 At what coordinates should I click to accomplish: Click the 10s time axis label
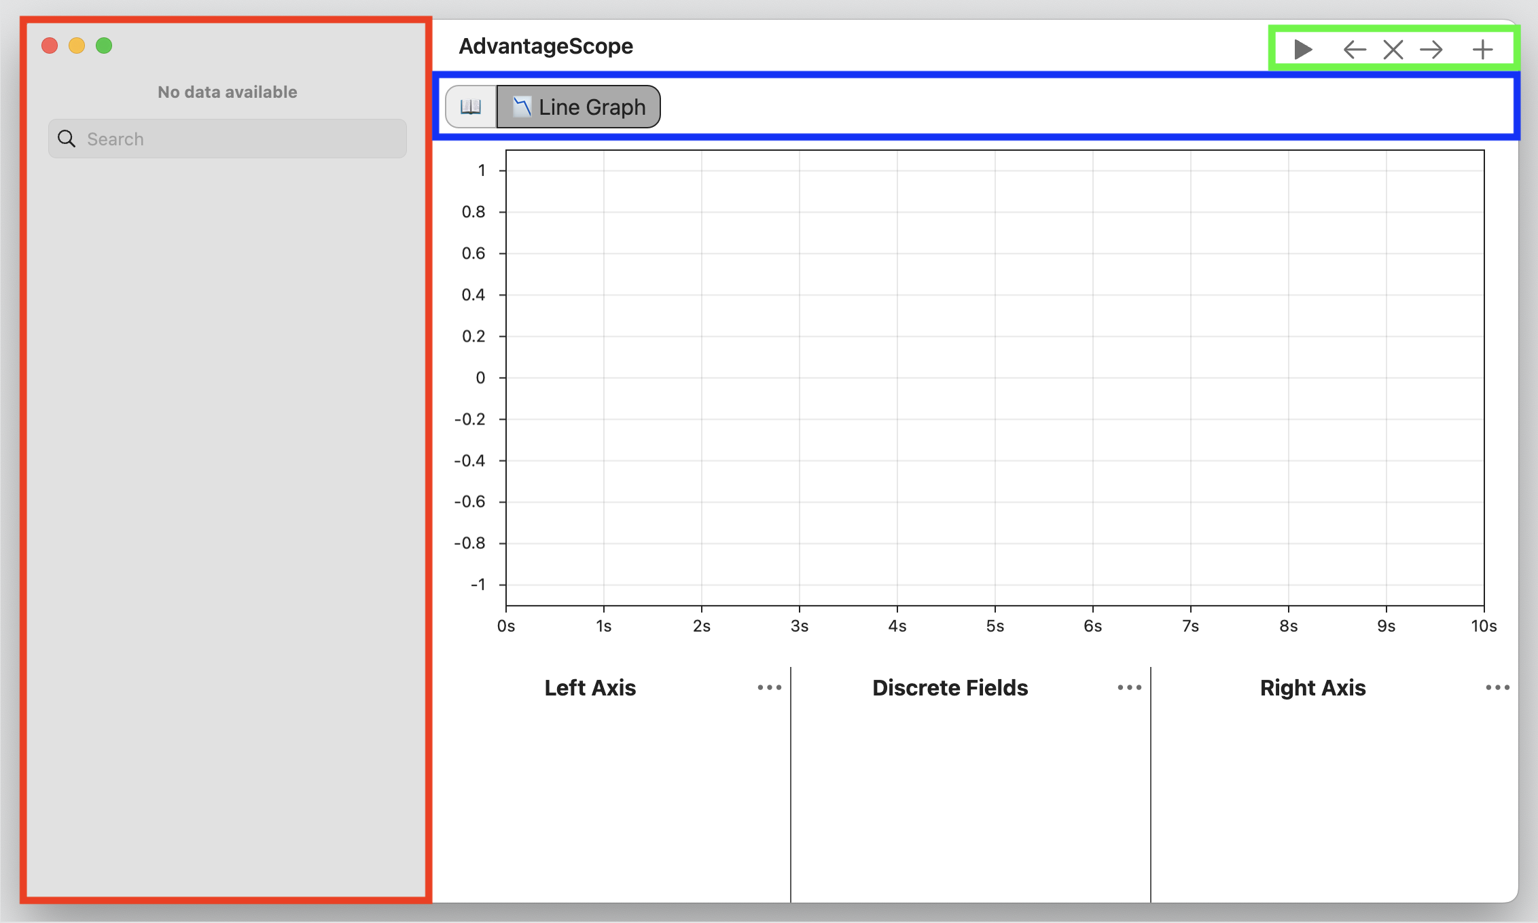1484,626
